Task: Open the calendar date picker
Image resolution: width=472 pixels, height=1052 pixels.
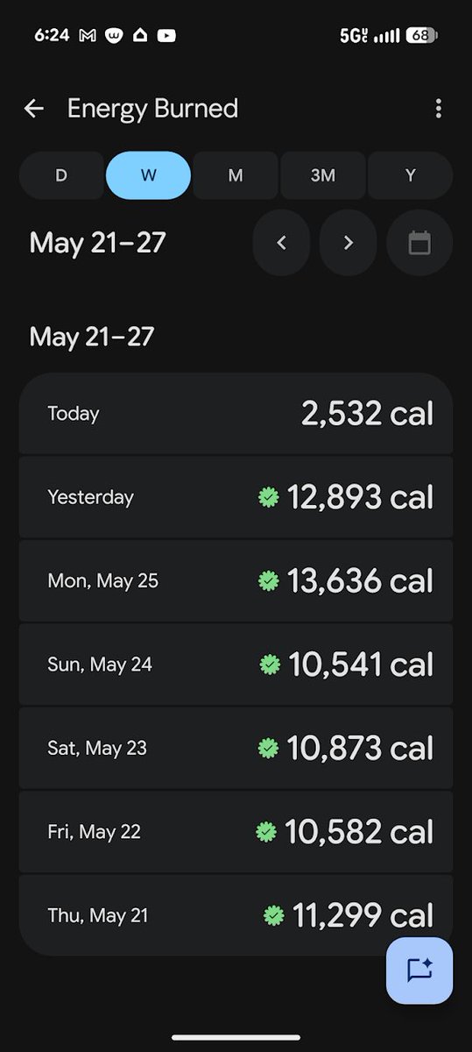Action: (419, 243)
